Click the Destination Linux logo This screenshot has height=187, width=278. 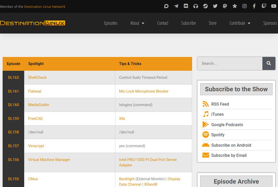(33, 23)
